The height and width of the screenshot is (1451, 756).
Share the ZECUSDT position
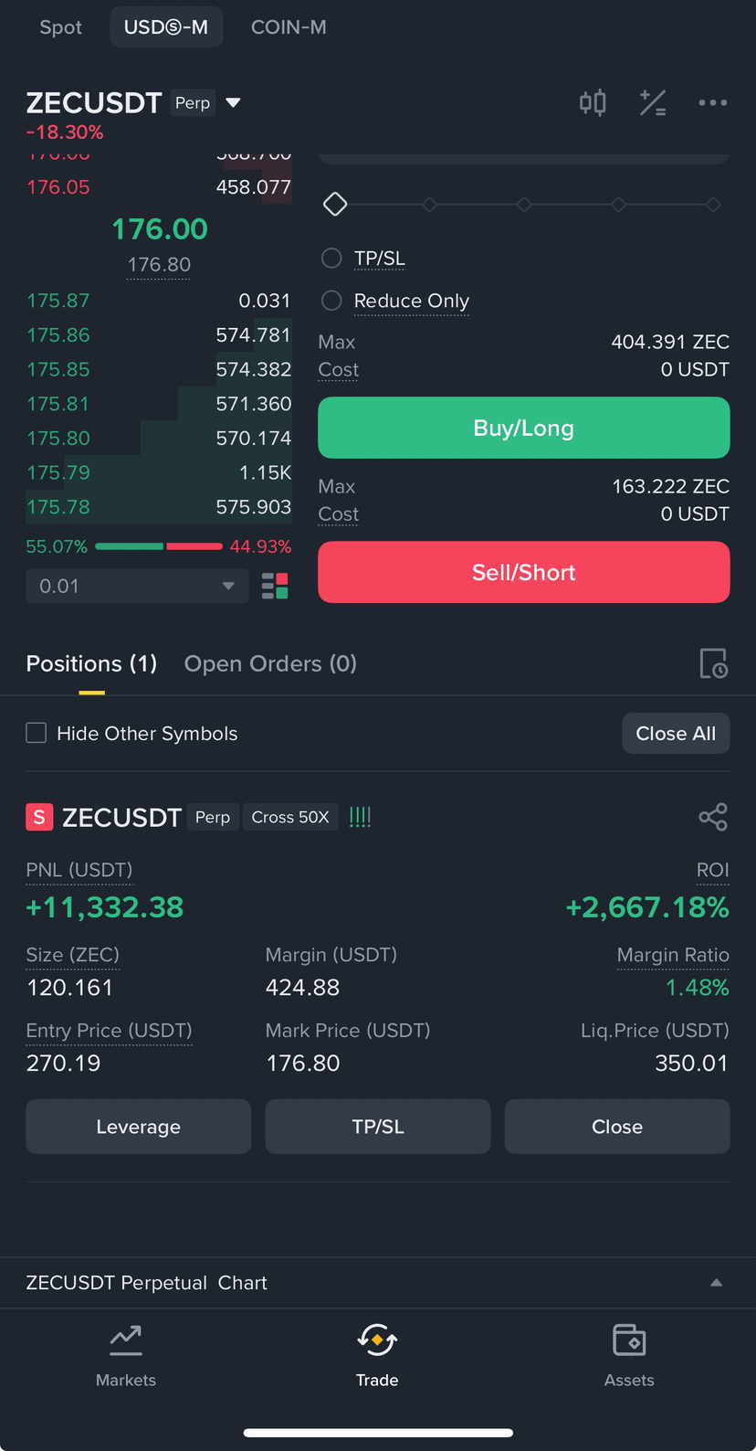click(713, 817)
